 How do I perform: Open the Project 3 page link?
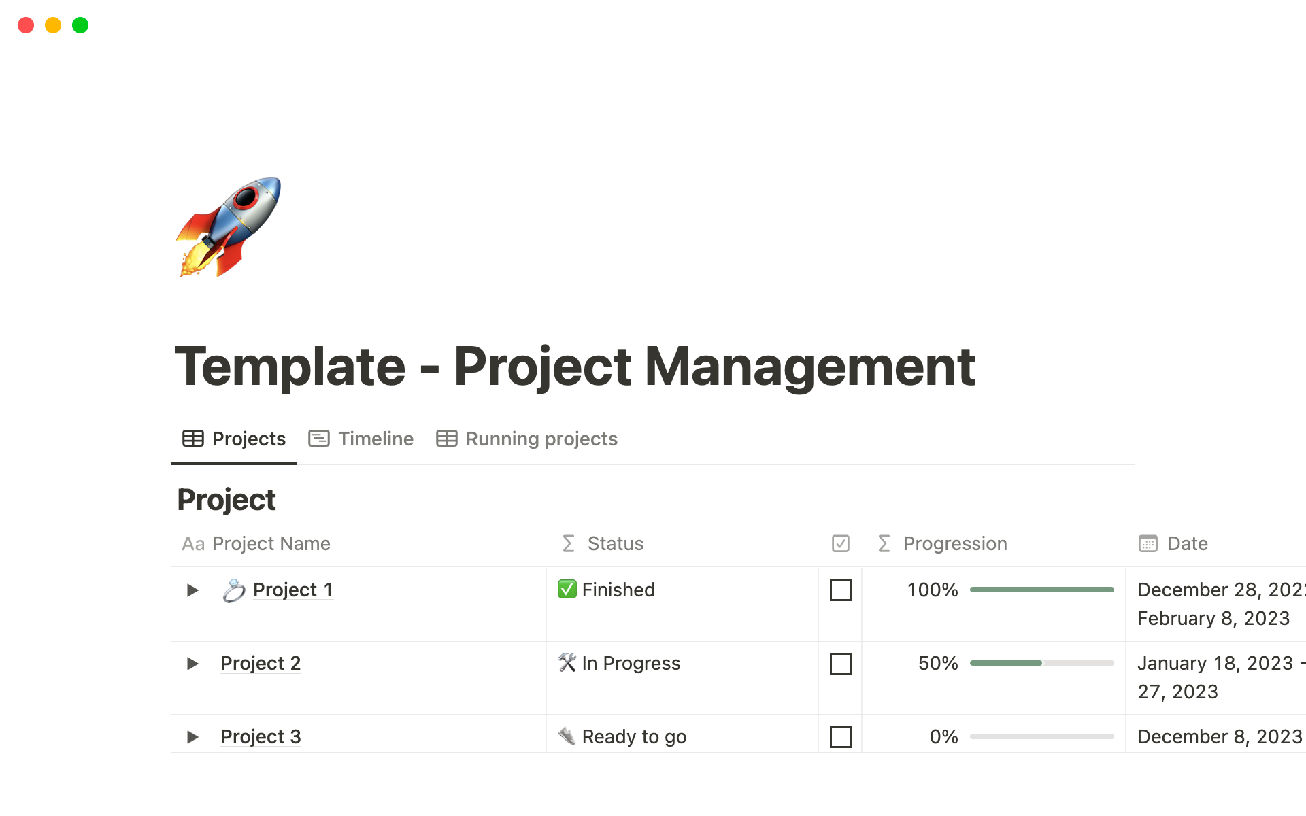[x=261, y=736]
